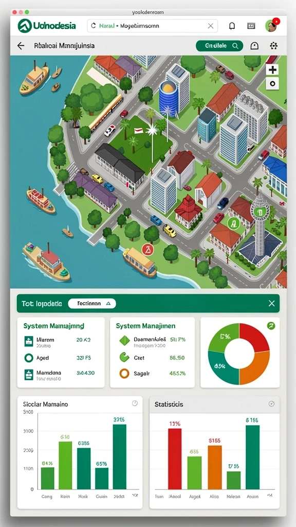Click the map locate circle button
The width and height of the screenshot is (296, 527).
pyautogui.click(x=272, y=83)
